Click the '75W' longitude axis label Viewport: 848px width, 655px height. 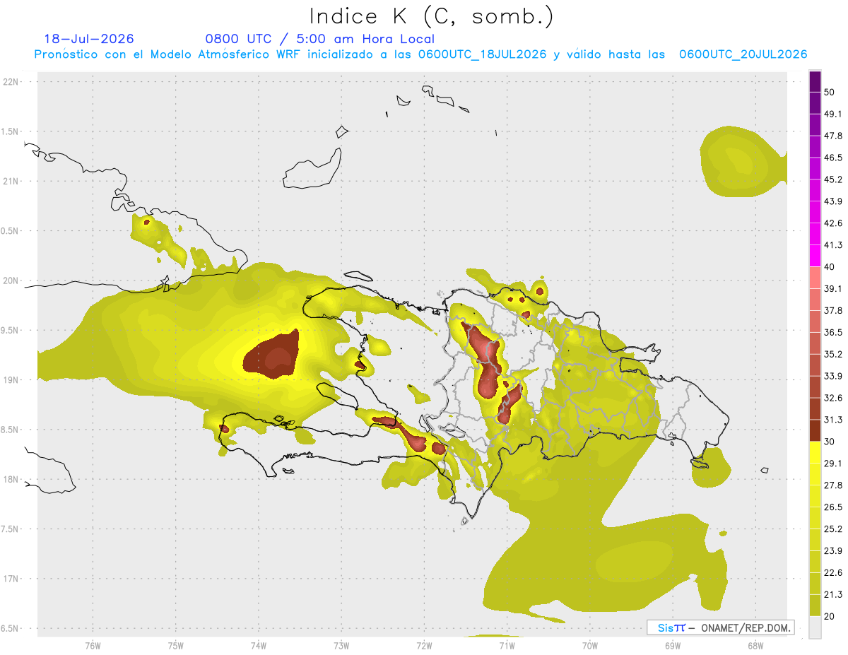[175, 646]
